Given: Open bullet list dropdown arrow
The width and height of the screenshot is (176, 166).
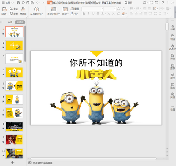Looking at the screenshot, I should pos(134,9).
